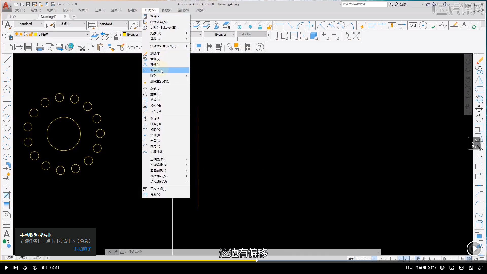The width and height of the screenshot is (487, 274).
Task: Click the 我知道了 link
Action: 83,249
